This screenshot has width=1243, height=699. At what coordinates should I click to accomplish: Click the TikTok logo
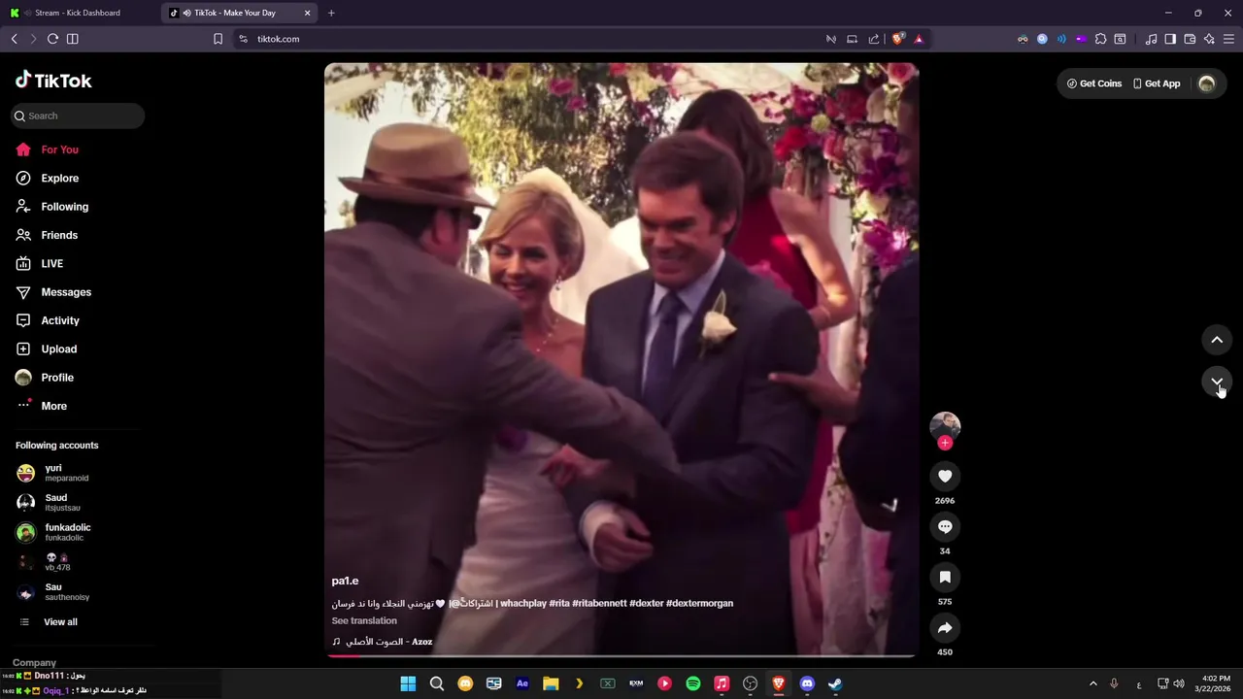[53, 81]
